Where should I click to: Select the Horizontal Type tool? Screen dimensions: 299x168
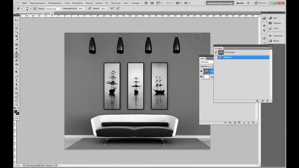click(17, 81)
